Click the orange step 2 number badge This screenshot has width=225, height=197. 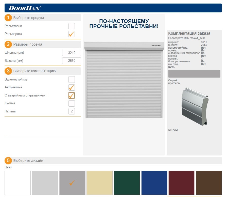coord(8,44)
